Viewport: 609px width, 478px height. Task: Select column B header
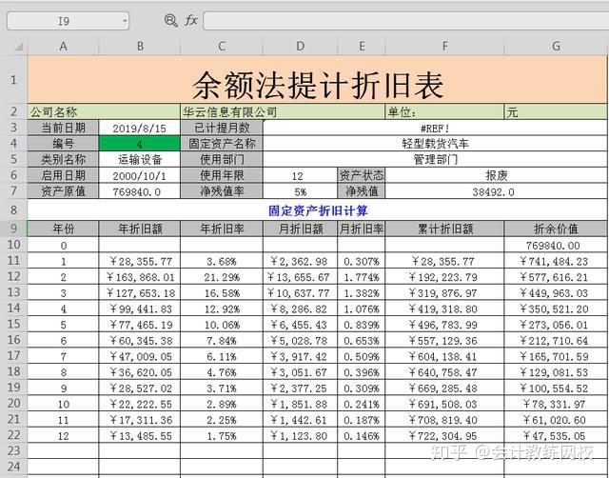tap(140, 47)
